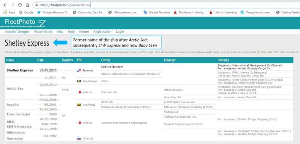Open the biblegateway.com bookmark

pyautogui.click(x=123, y=12)
